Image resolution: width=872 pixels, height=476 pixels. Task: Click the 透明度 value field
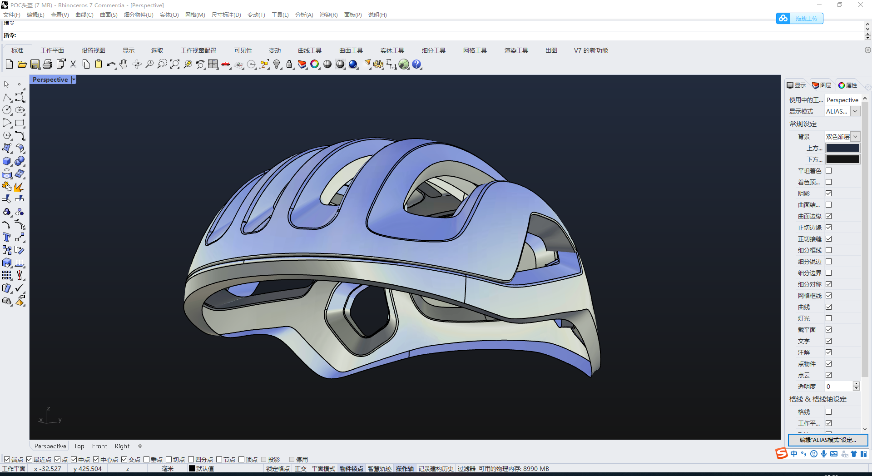[x=838, y=386]
